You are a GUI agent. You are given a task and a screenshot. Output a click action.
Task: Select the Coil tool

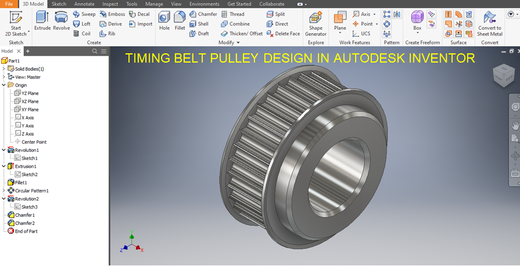[x=81, y=34]
